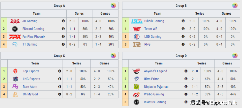This screenshot has width=242, height=108.
Task: Open the Ninjas in Pyjamas link
Action: (x=156, y=87)
